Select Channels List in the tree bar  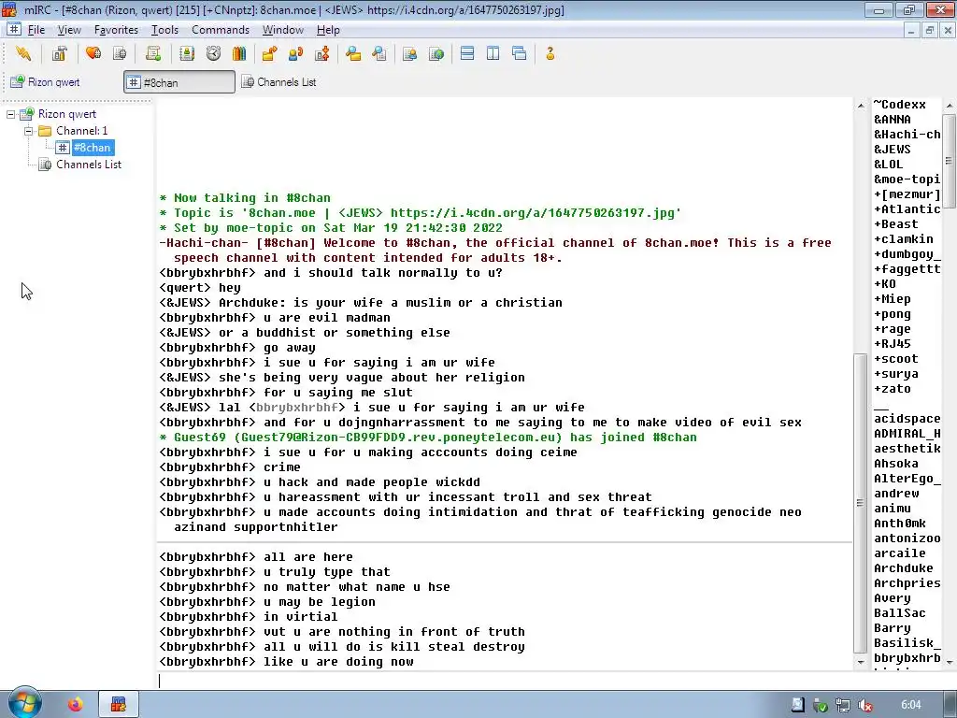89,165
